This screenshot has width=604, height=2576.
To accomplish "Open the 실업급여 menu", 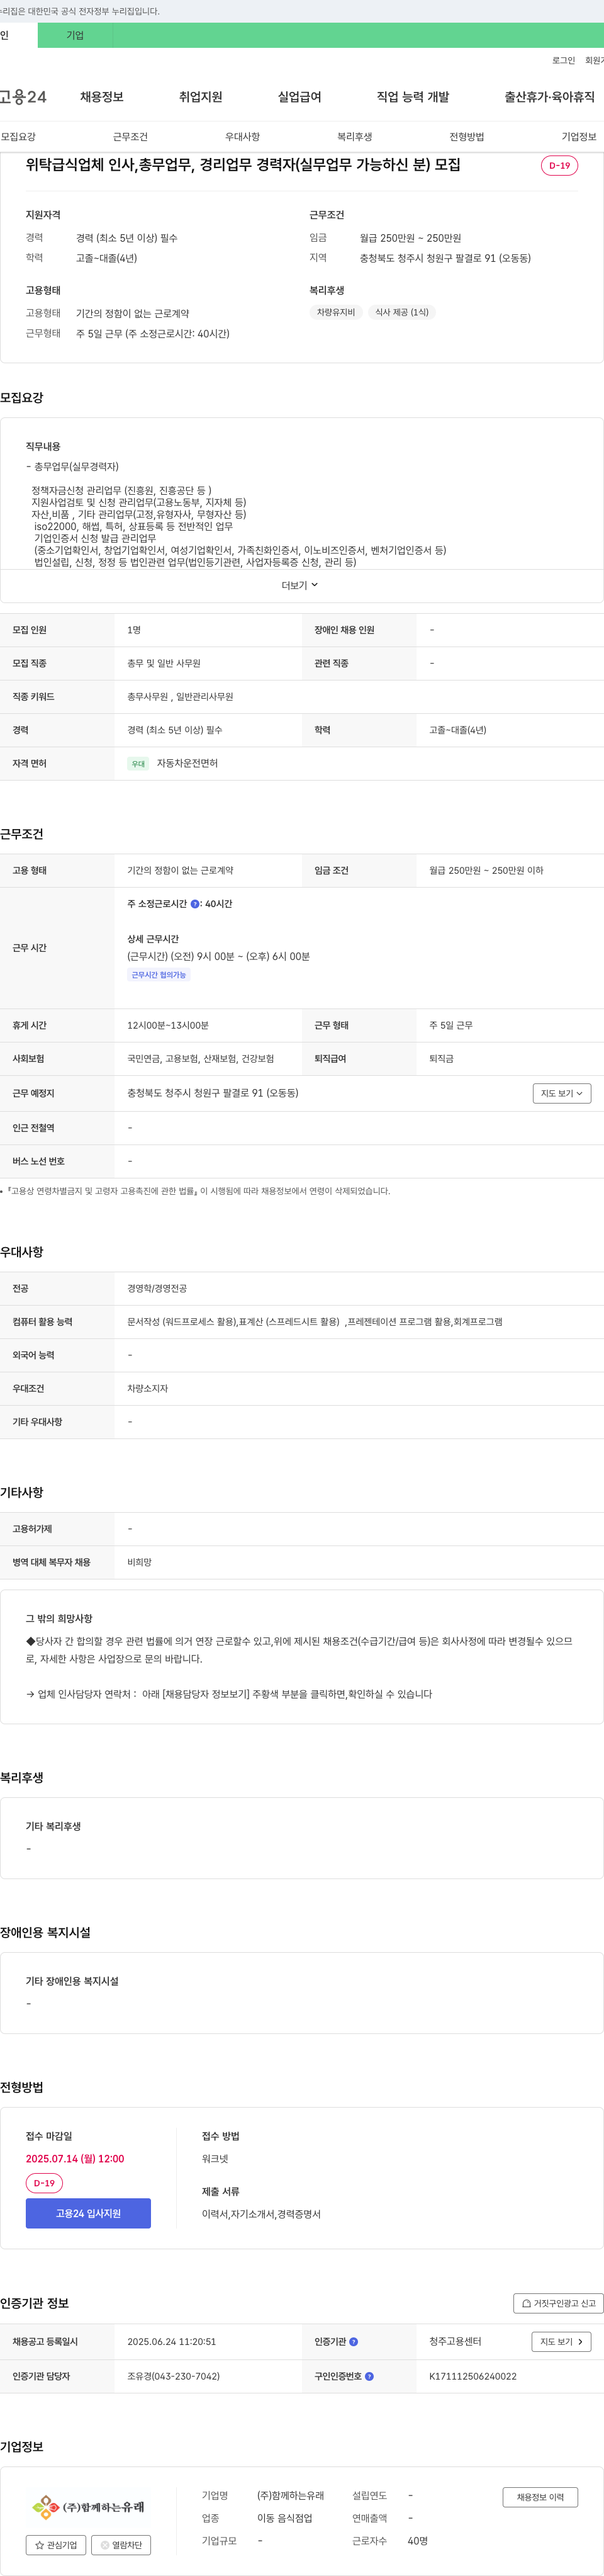I will pos(299,97).
